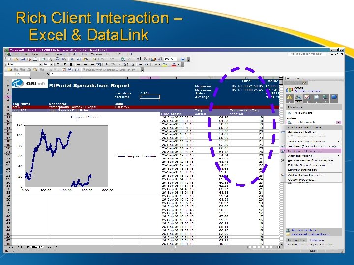Image resolution: width=354 pixels, height=265 pixels.
Task: Click the Get Updates button
Action: pos(296,240)
